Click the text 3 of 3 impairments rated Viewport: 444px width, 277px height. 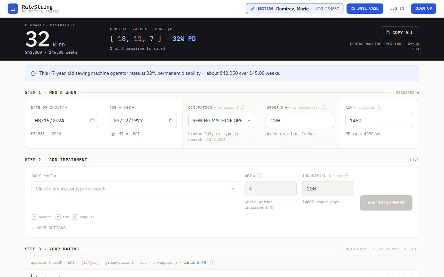[137, 48]
